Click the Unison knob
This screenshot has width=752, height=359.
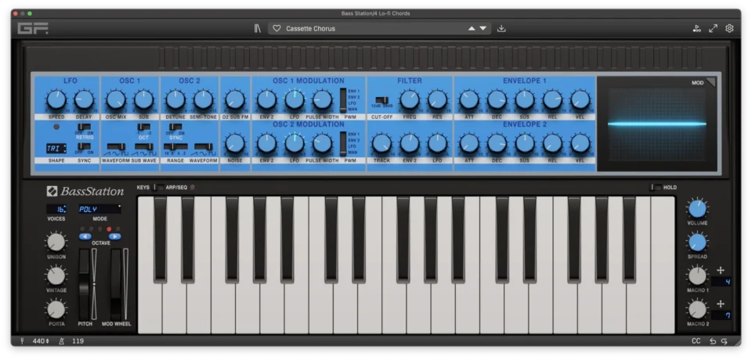(x=56, y=242)
